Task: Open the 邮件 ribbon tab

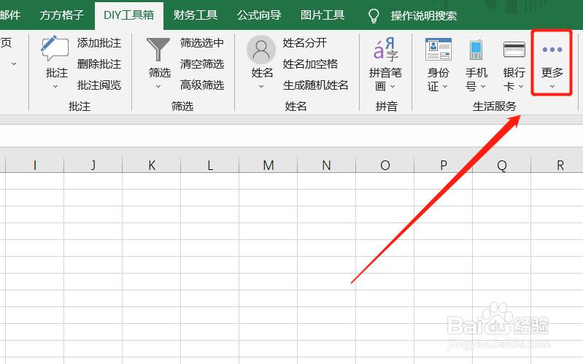Action: click(x=9, y=15)
